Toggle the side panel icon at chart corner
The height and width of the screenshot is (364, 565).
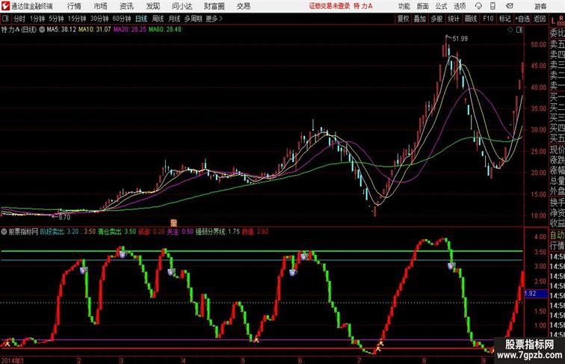(x=519, y=30)
